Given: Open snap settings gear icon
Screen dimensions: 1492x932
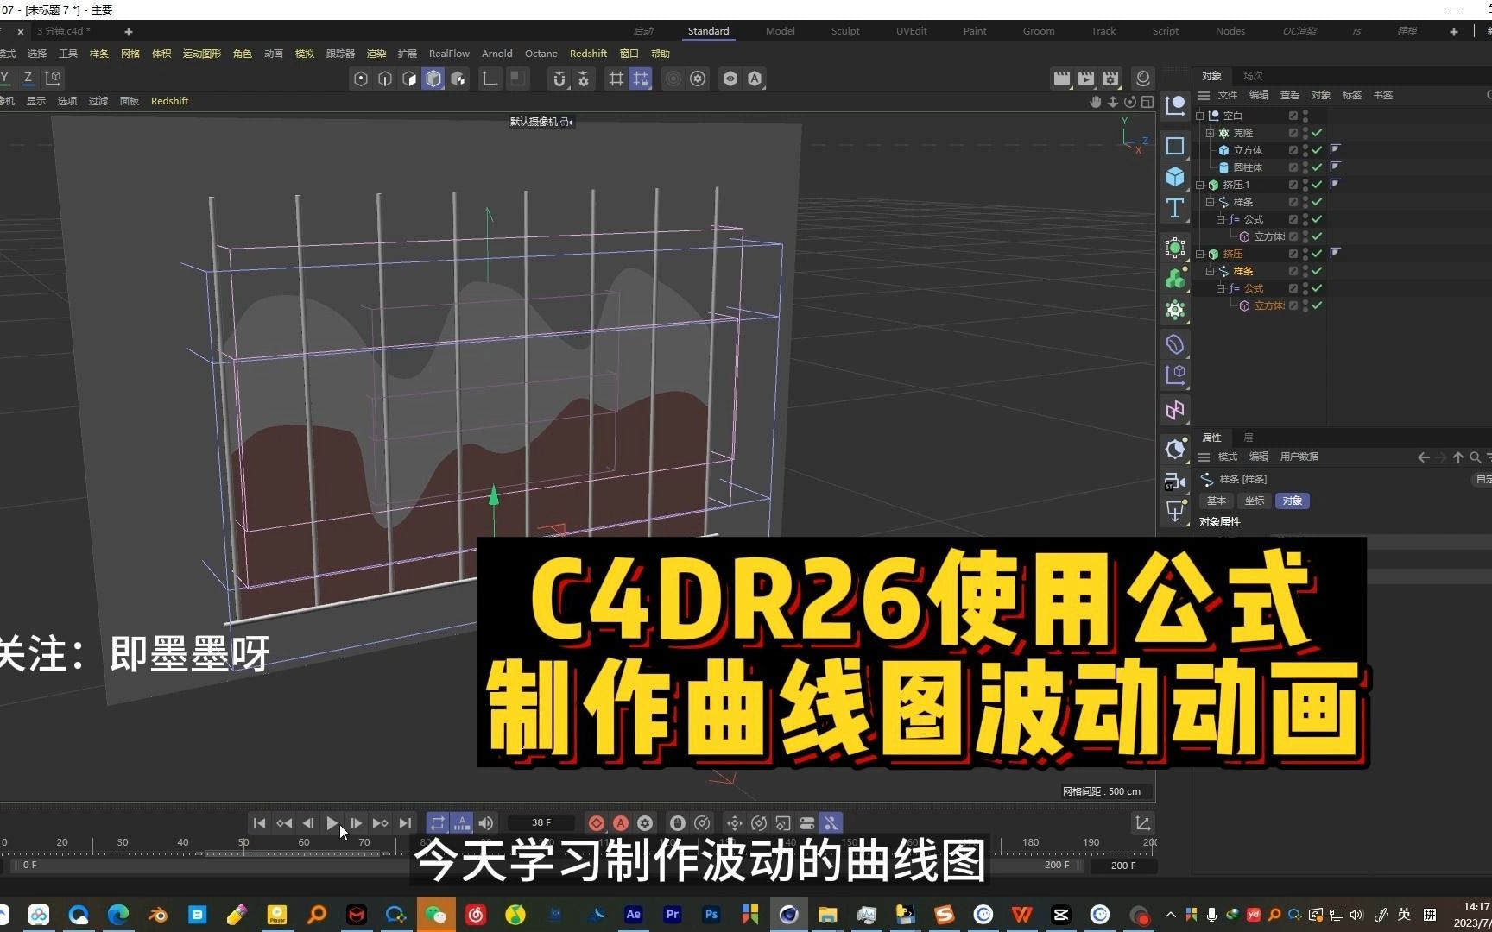Looking at the screenshot, I should point(584,79).
